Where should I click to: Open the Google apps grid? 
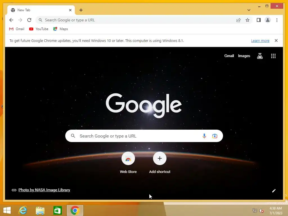tap(273, 56)
